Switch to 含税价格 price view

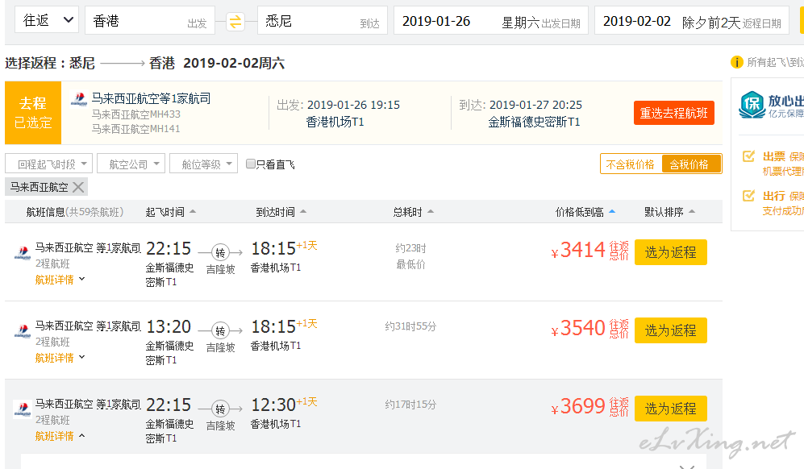tap(691, 164)
